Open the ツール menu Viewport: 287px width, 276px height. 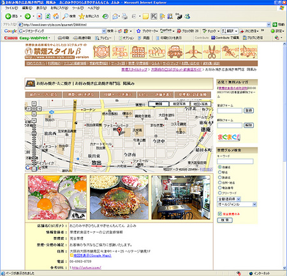(x=78, y=8)
